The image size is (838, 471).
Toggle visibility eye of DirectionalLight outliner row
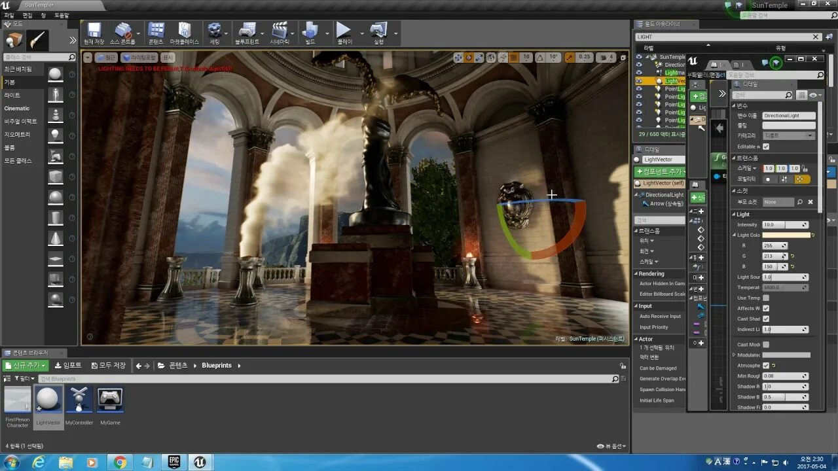pyautogui.click(x=639, y=65)
